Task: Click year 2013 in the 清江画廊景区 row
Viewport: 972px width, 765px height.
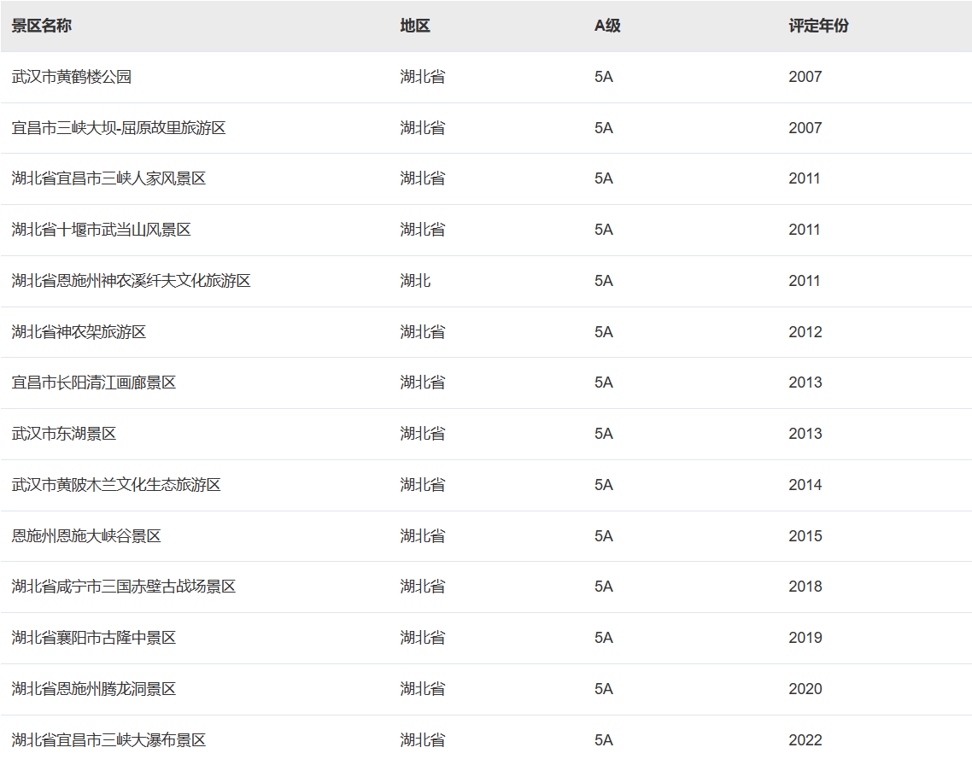Action: (805, 382)
